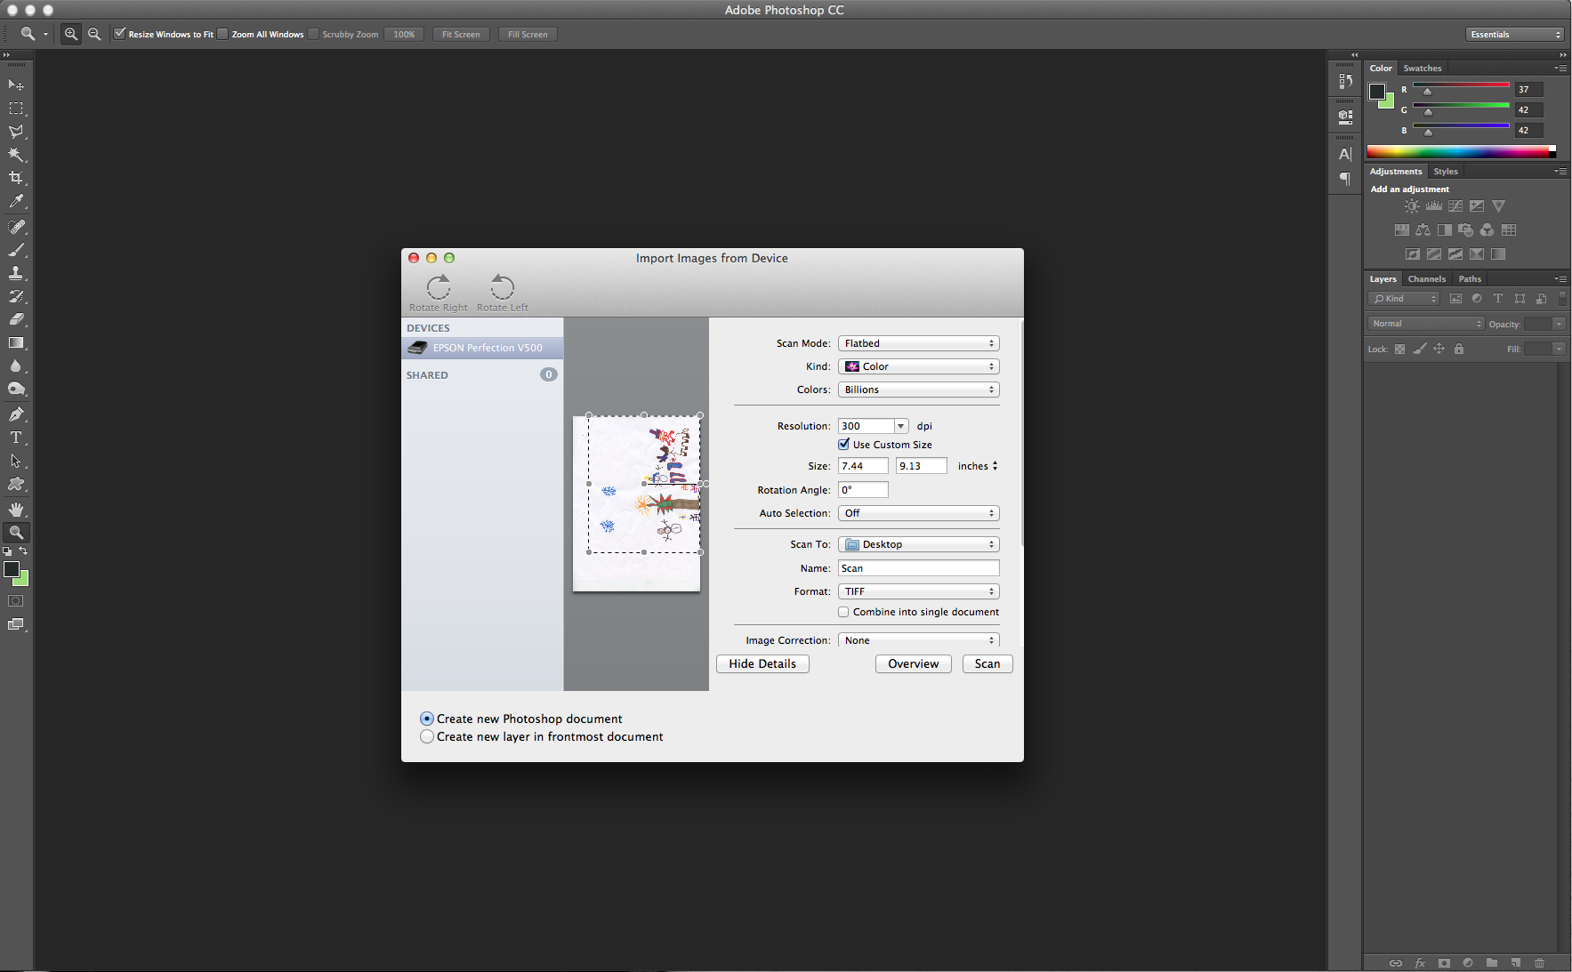
Task: Switch to the Channels tab
Action: (x=1427, y=278)
